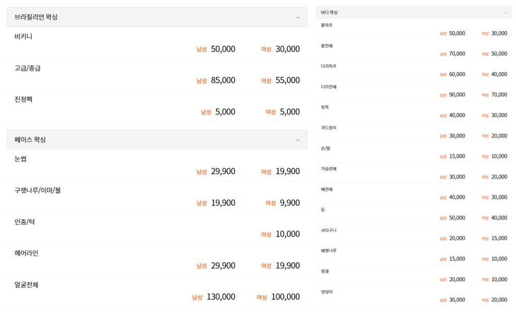
Task: Select the 눈썹 item under 페이스 왁싱
Action: tap(21, 159)
